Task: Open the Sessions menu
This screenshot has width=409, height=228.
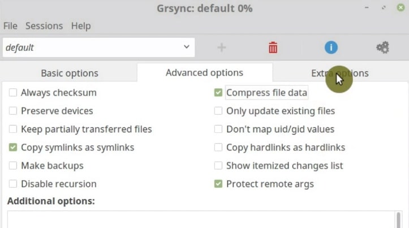Action: 44,26
